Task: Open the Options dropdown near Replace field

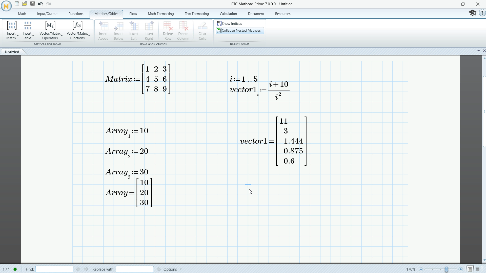Action: coord(180,269)
